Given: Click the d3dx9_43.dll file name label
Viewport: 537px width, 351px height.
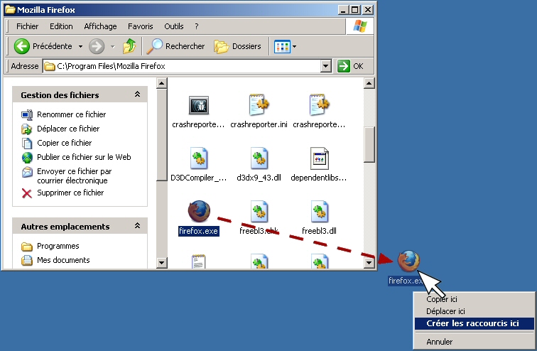Looking at the screenshot, I should point(259,178).
